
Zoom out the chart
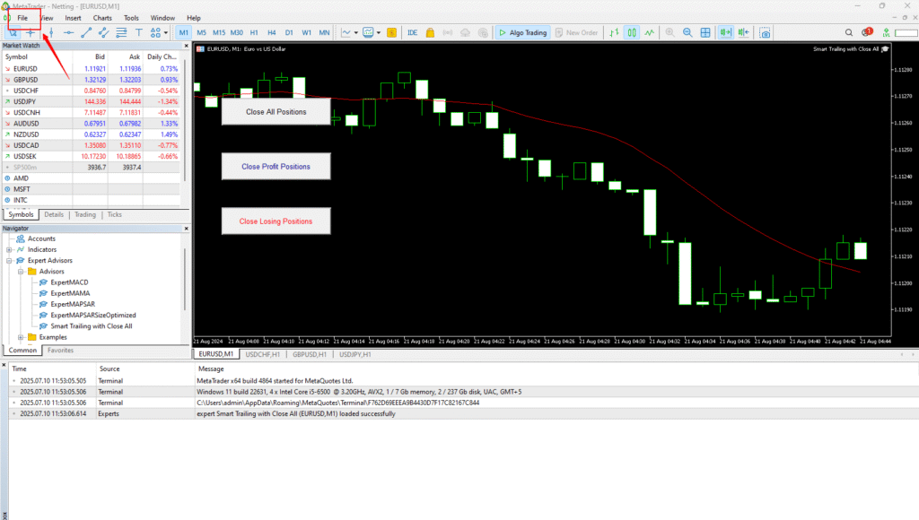pyautogui.click(x=687, y=33)
